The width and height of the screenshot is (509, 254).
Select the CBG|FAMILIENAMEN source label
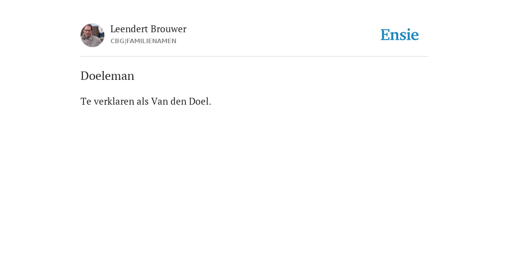click(x=144, y=41)
